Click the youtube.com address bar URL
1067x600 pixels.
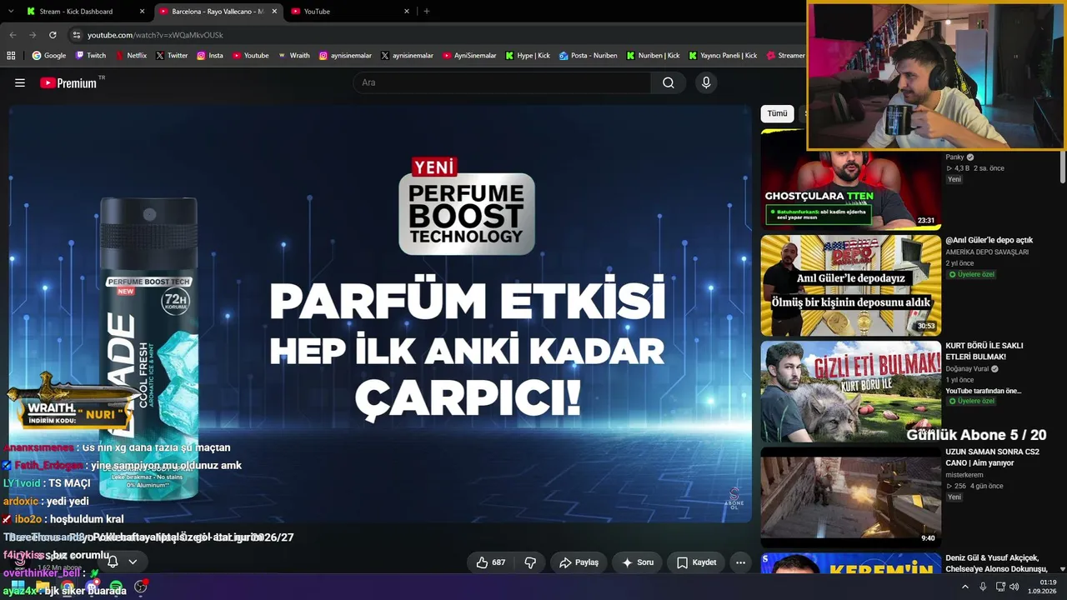point(155,35)
